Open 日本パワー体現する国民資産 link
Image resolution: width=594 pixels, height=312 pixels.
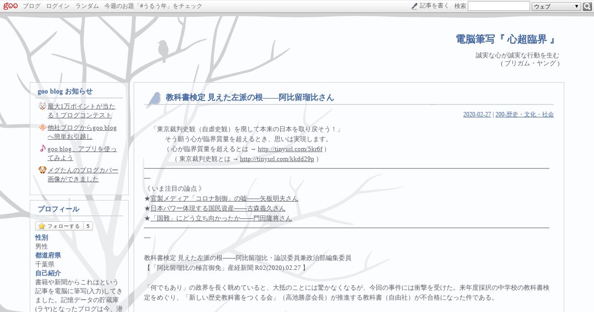[x=218, y=208]
